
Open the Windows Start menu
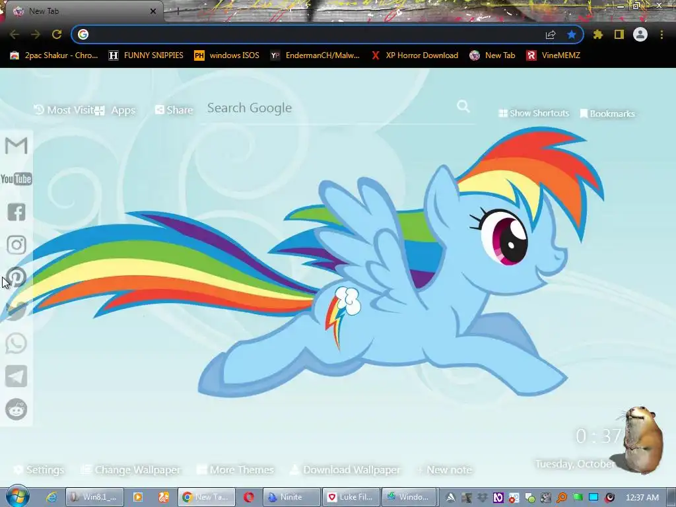pyautogui.click(x=17, y=496)
